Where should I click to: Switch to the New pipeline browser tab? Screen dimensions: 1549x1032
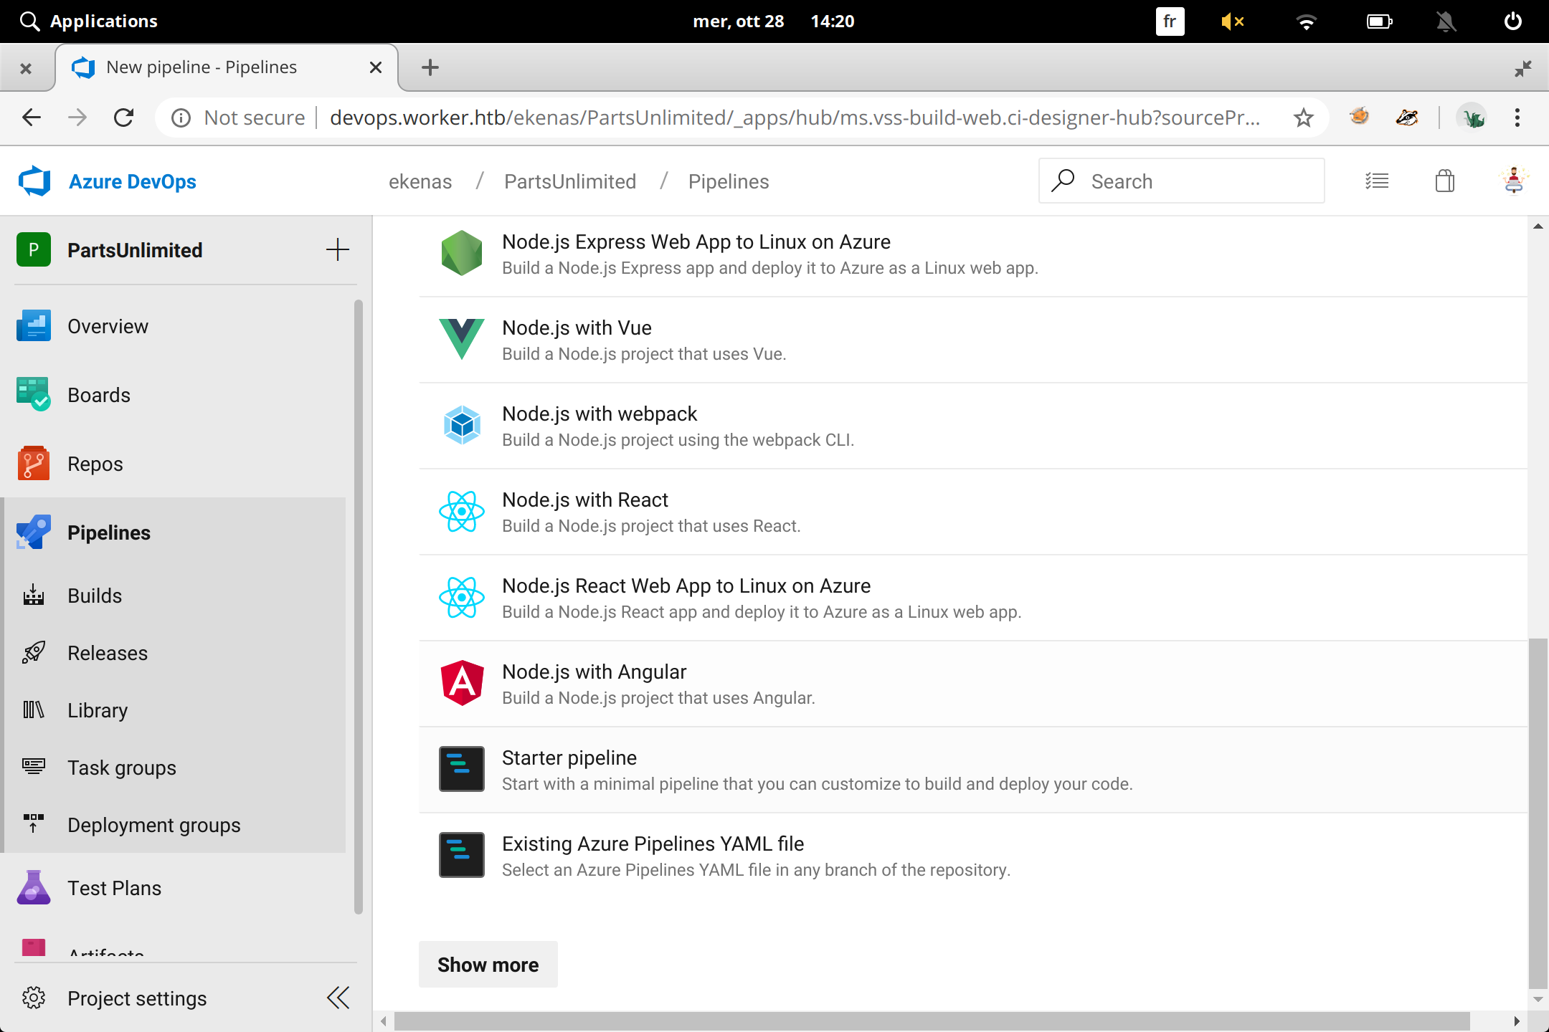(201, 67)
